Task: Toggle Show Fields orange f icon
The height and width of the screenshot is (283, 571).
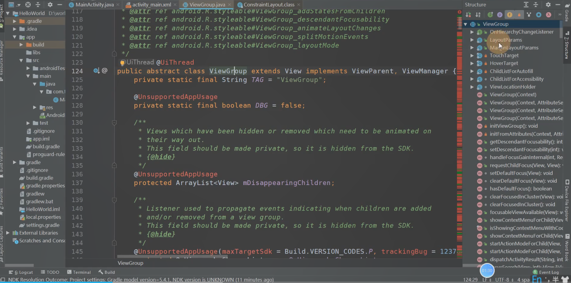Action: tap(510, 15)
